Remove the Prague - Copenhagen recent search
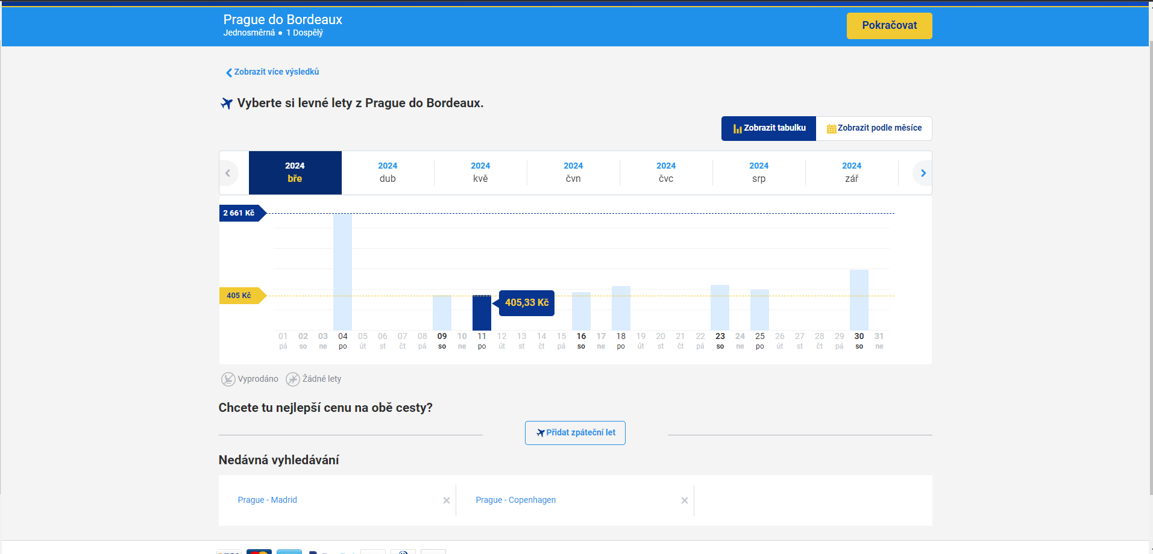The image size is (1153, 554). click(x=685, y=500)
